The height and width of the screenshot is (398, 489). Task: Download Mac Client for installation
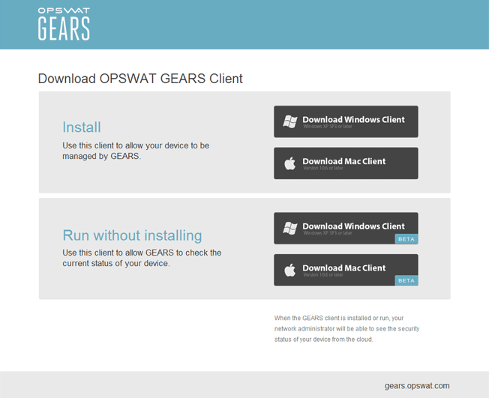pyautogui.click(x=346, y=163)
